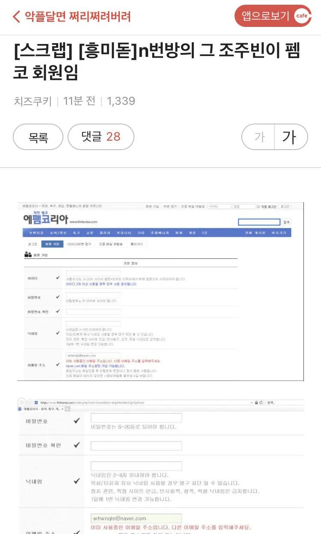
Task: Decrease font size with the small 가
Action: (x=259, y=137)
